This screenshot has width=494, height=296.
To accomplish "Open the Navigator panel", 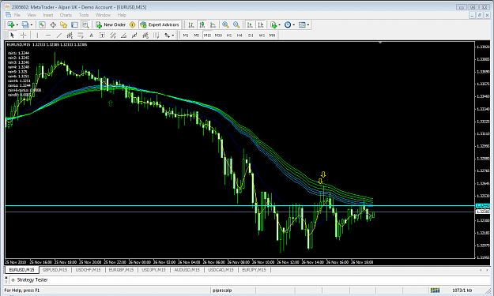I will point(64,24).
